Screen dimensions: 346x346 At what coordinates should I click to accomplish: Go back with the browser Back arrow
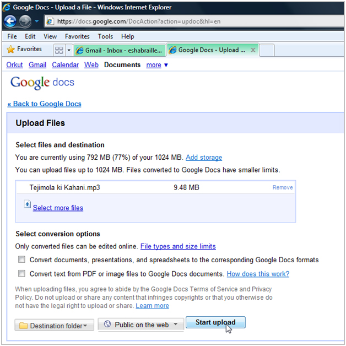(x=10, y=21)
